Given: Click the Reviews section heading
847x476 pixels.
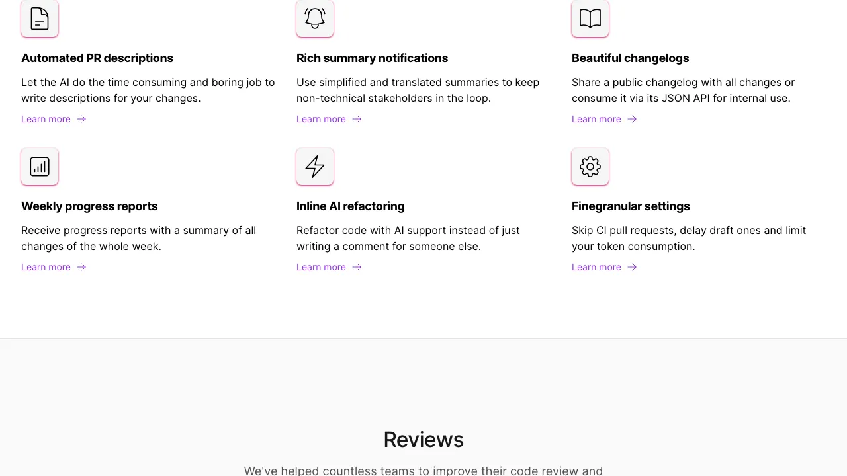Looking at the screenshot, I should coord(423,440).
